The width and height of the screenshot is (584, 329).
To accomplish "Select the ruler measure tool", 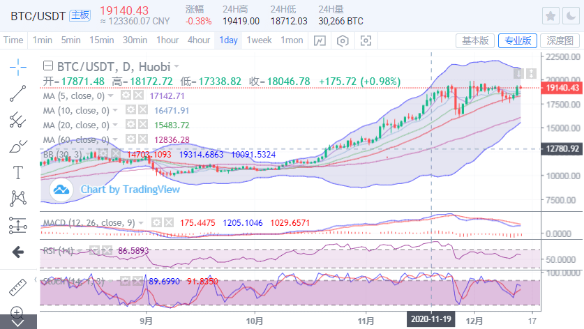I will [17, 286].
